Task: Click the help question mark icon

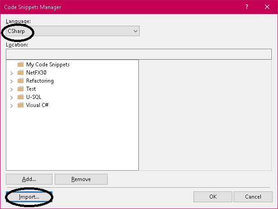Action: coord(246,7)
